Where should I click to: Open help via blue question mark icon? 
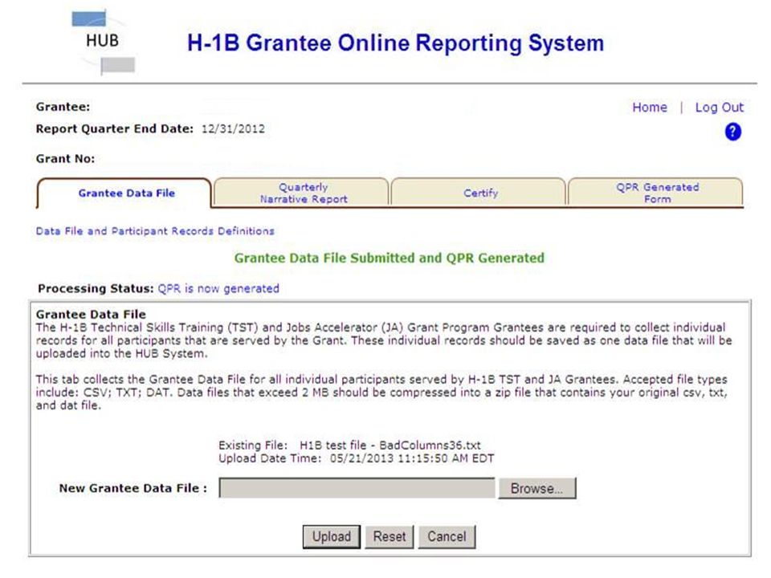pos(732,132)
